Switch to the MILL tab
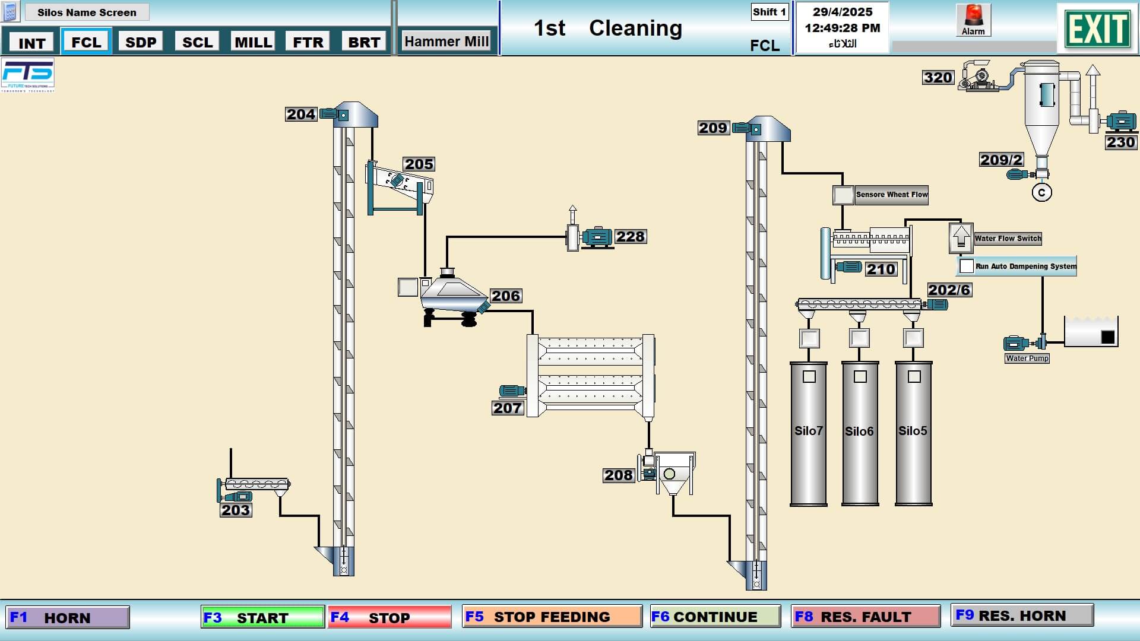 point(253,42)
